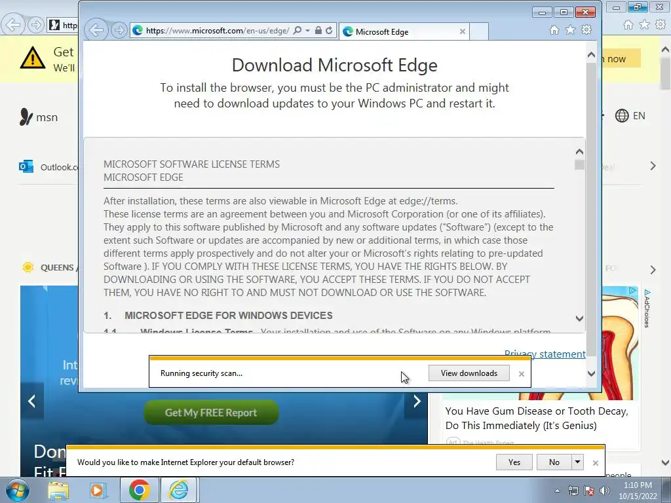Screen dimensions: 671x503
Task: Click the volume speaker icon in system tray
Action: pyautogui.click(x=604, y=491)
